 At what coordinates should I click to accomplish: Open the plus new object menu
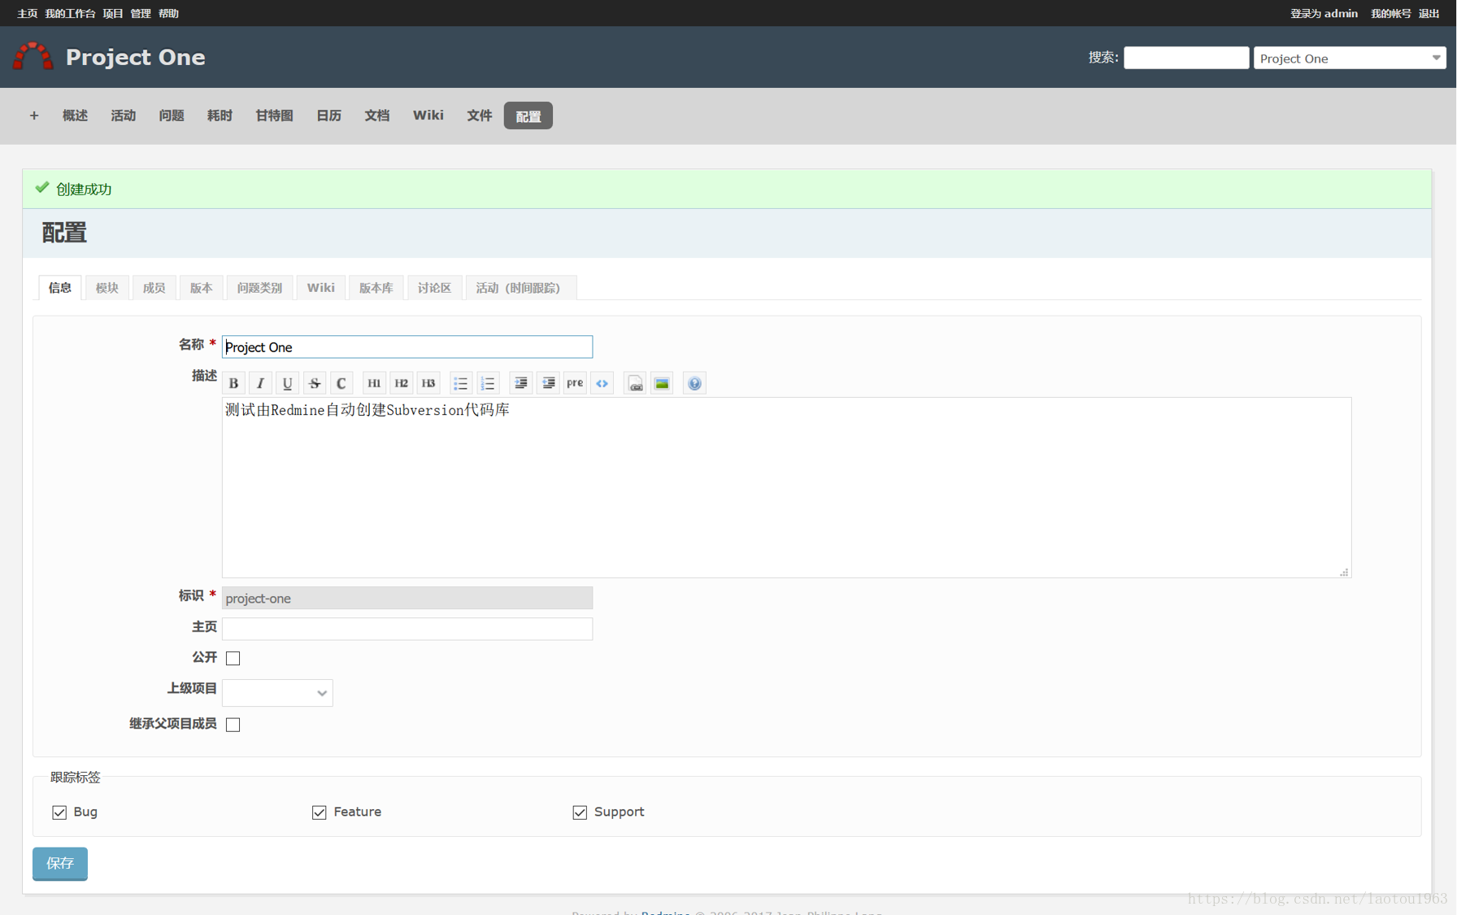(34, 115)
